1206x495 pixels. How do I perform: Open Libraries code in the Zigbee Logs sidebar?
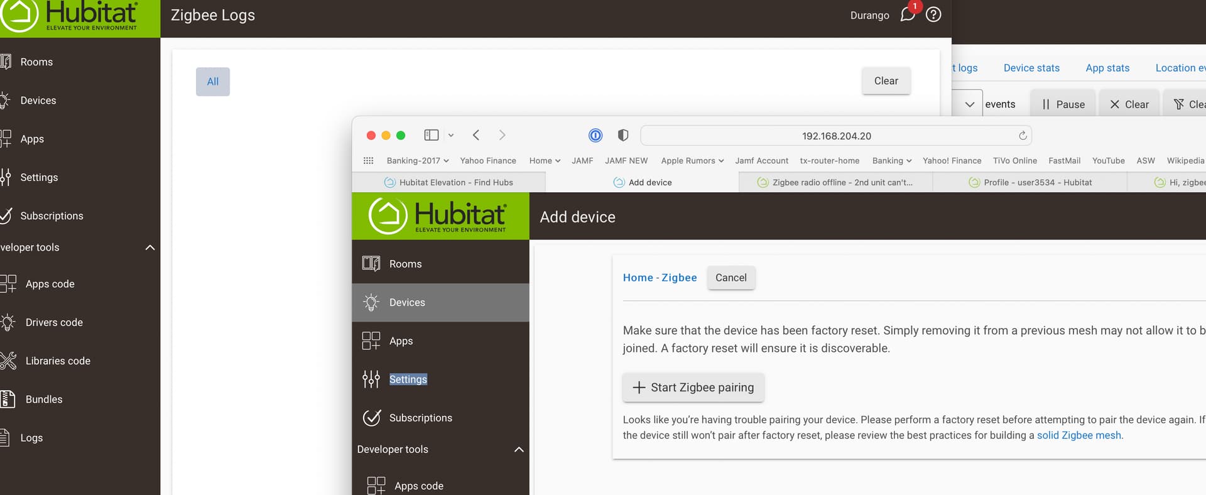pos(58,361)
